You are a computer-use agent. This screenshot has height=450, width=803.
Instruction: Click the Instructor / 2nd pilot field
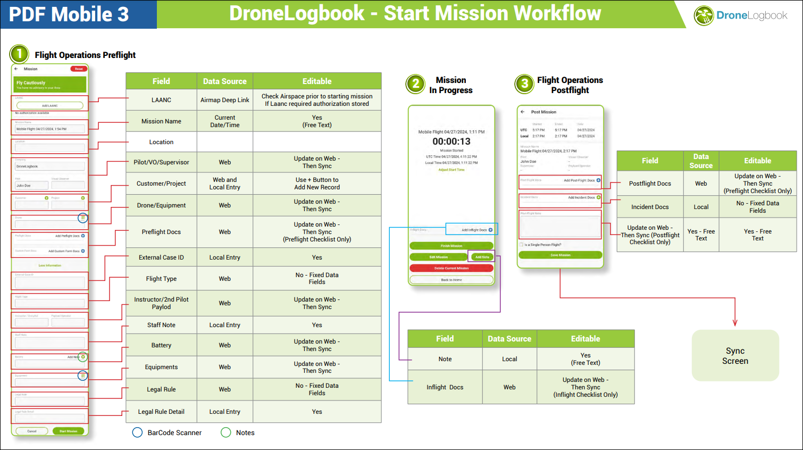32,322
